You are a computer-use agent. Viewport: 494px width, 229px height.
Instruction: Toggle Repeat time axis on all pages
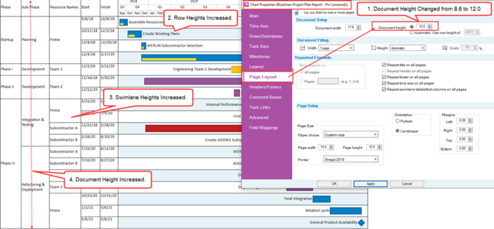coord(383,83)
